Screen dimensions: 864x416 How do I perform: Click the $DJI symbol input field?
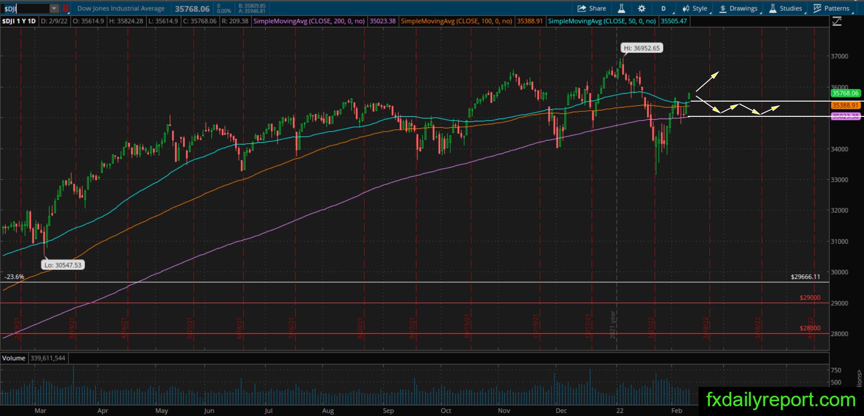coord(26,8)
